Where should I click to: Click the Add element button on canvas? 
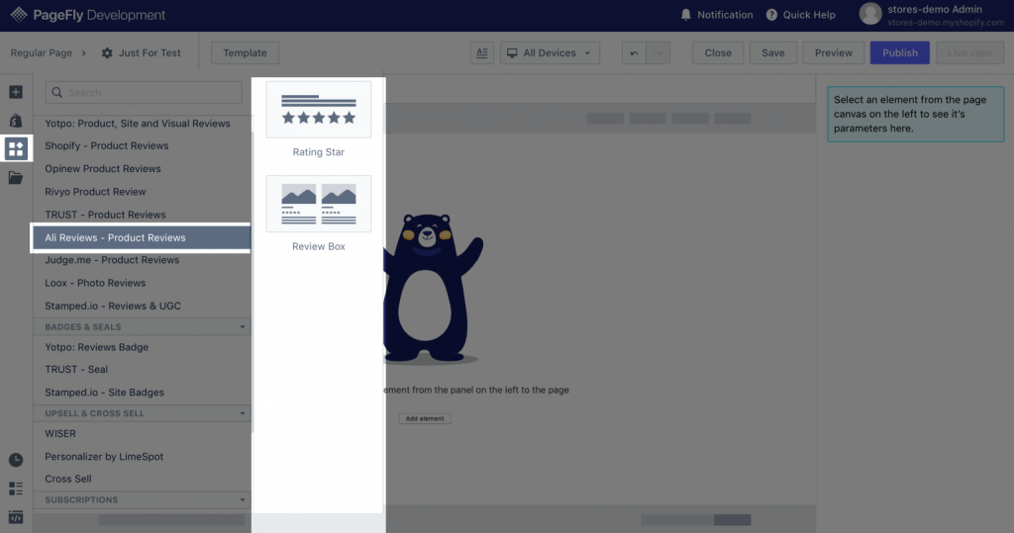[x=424, y=418]
